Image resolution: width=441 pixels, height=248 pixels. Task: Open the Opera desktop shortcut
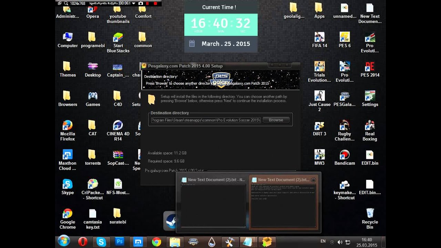tap(92, 13)
